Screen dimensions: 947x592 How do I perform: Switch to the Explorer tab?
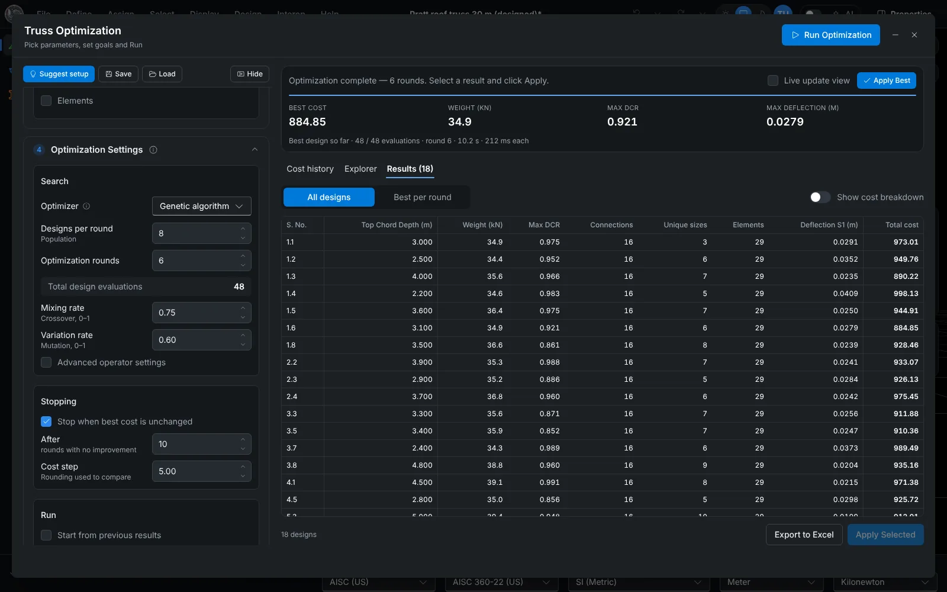[x=360, y=169]
